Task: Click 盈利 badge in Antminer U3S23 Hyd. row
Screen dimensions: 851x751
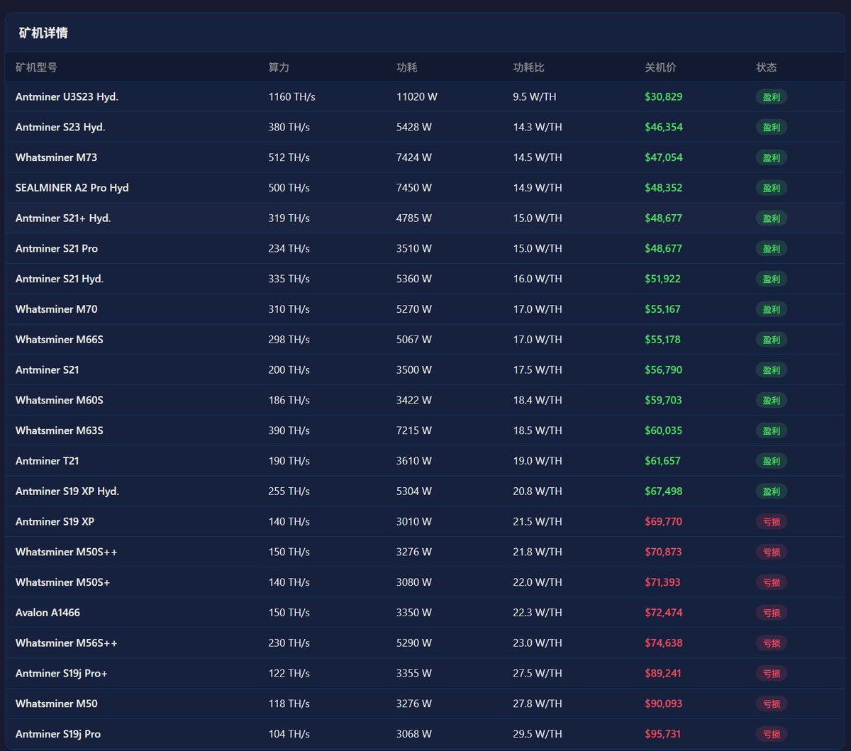Action: click(x=772, y=97)
